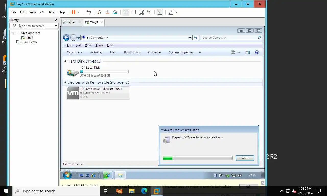The image size is (327, 196).
Task: Close the Tiny7 tab
Action: pyautogui.click(x=101, y=22)
